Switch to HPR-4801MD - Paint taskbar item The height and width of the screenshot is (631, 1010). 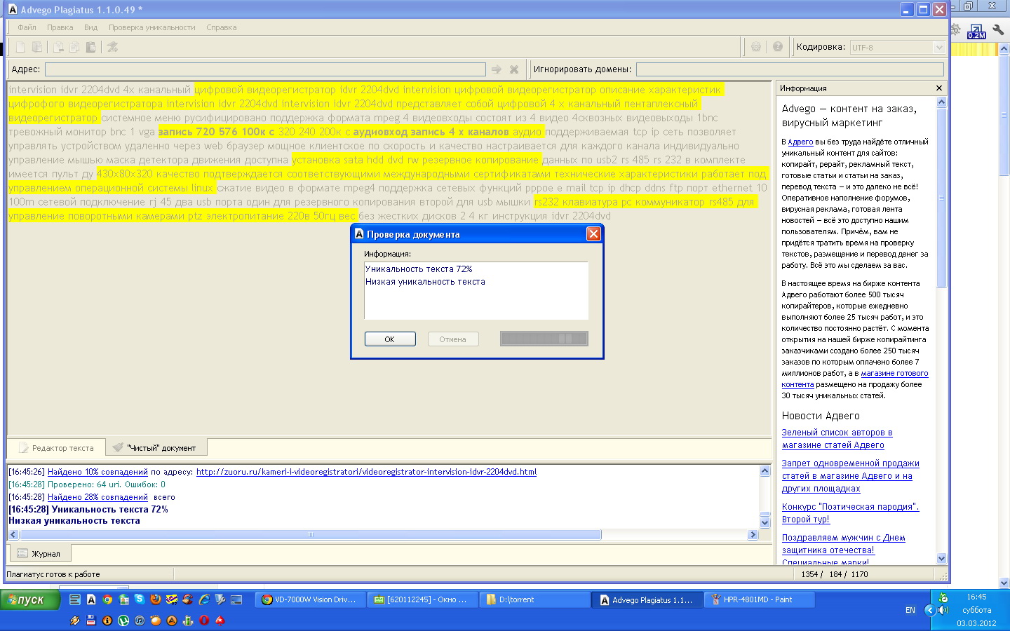(x=759, y=600)
